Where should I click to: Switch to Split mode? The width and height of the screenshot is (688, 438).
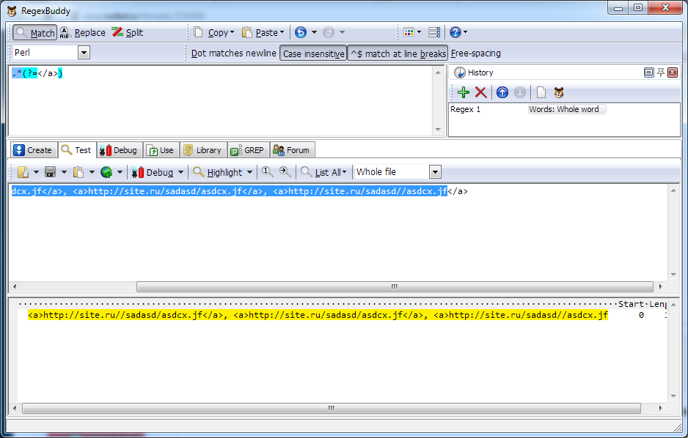click(127, 32)
